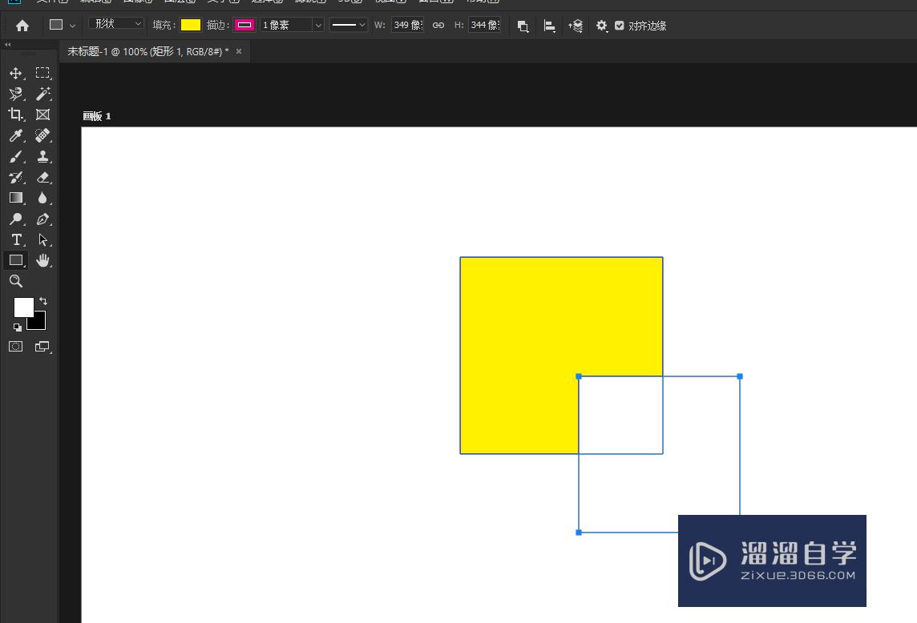Change the screen mode
This screenshot has width=917, height=623.
42,347
